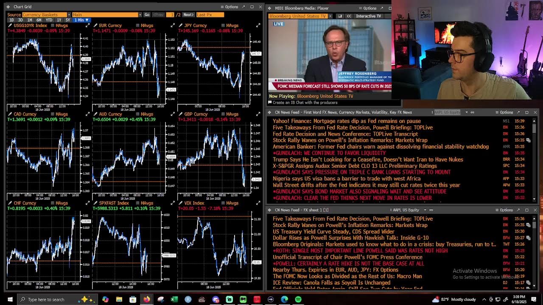The image size is (543, 305).
Task: Toggle MAvgs checkbox on AUD Curncy chart
Action: click(138, 114)
